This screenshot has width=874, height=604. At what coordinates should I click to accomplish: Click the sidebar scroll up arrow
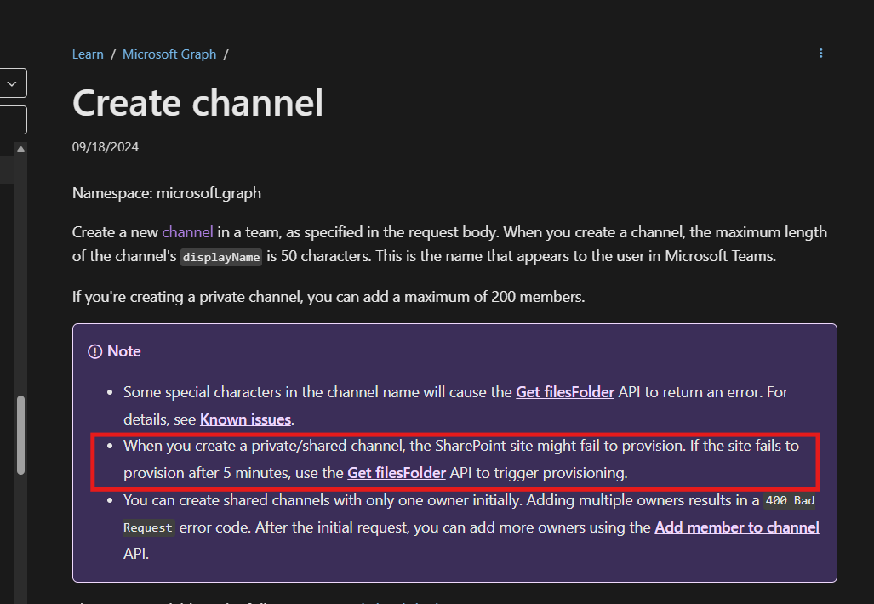tap(20, 149)
